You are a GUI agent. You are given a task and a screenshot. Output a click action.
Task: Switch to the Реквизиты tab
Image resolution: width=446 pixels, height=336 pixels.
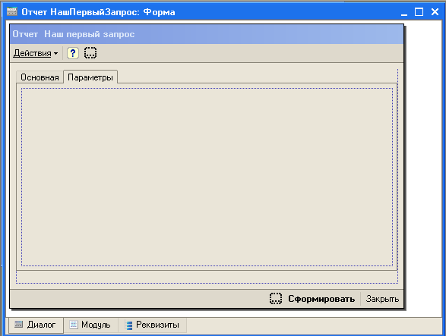pos(153,325)
